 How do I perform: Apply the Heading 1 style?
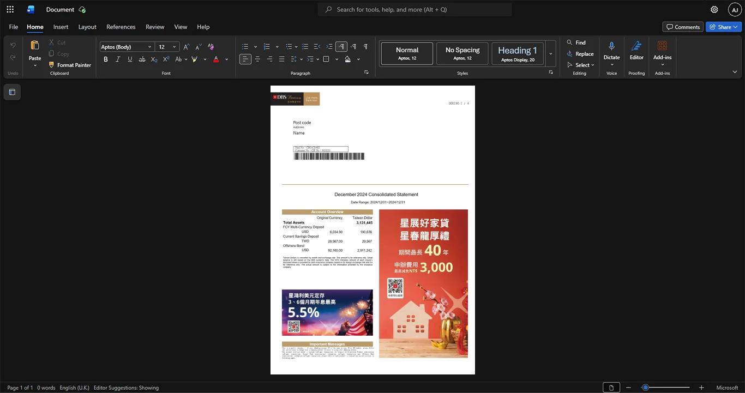(x=518, y=53)
